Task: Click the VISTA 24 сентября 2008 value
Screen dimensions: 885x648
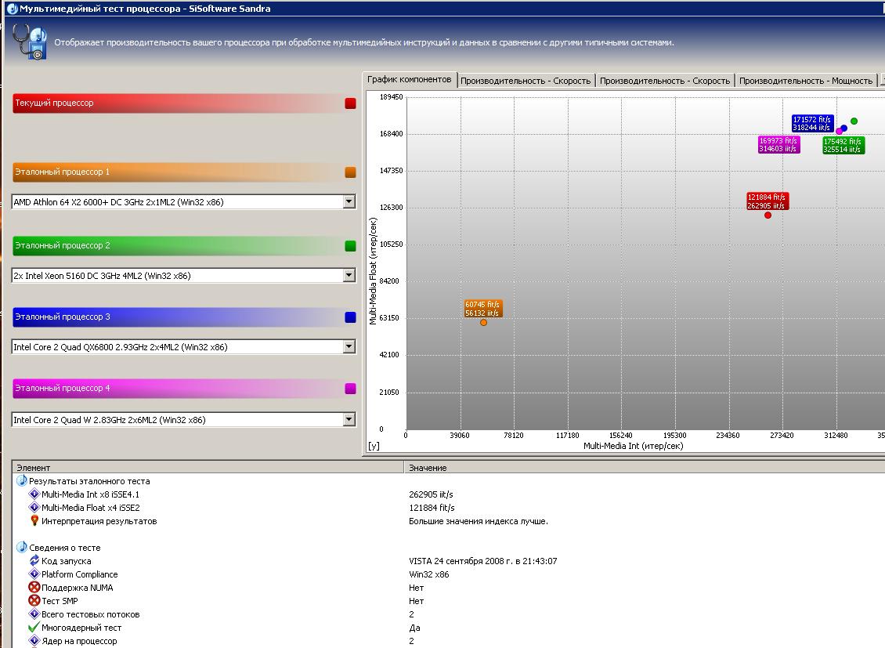Action: coord(483,561)
